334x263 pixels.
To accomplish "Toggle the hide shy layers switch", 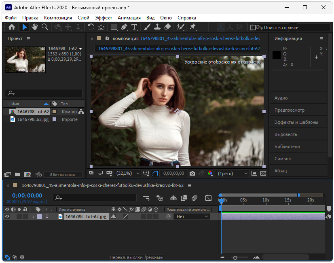I will coord(173,198).
